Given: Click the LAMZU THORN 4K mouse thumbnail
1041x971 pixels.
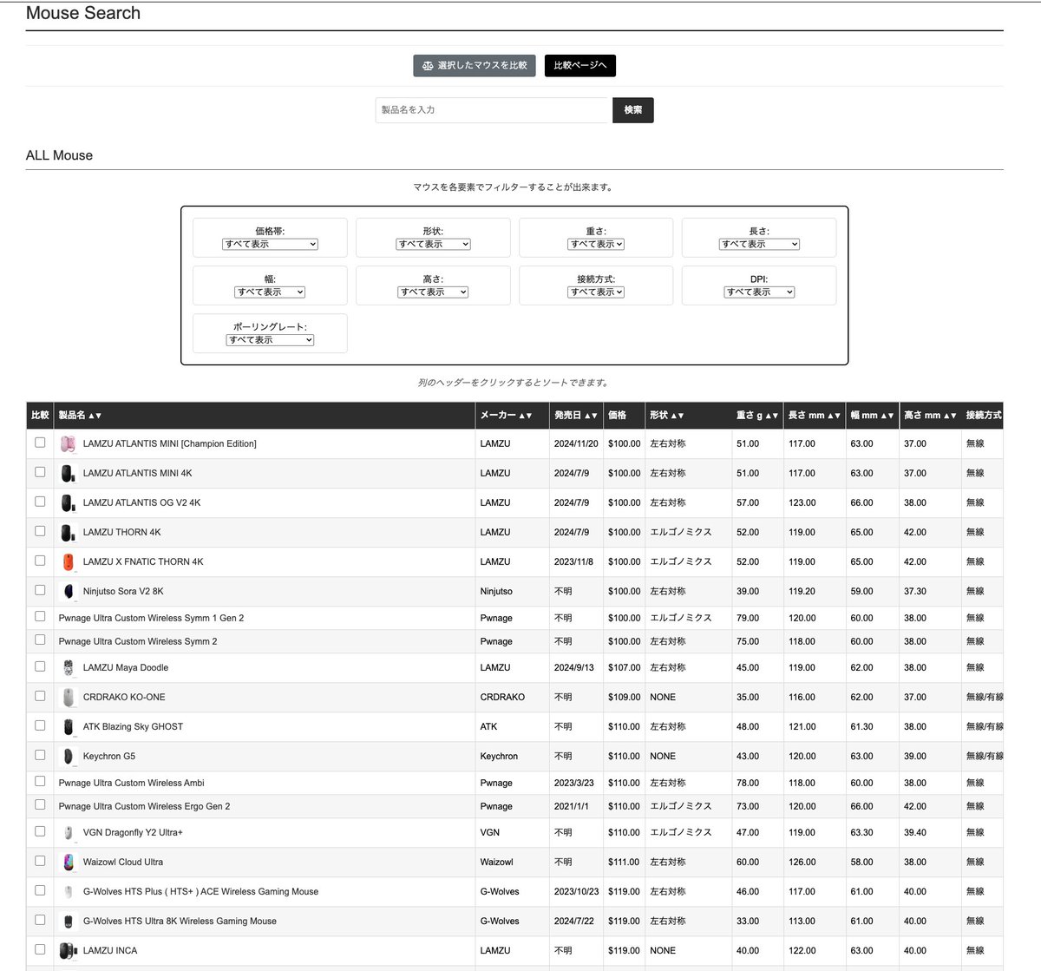Looking at the screenshot, I should pos(68,533).
